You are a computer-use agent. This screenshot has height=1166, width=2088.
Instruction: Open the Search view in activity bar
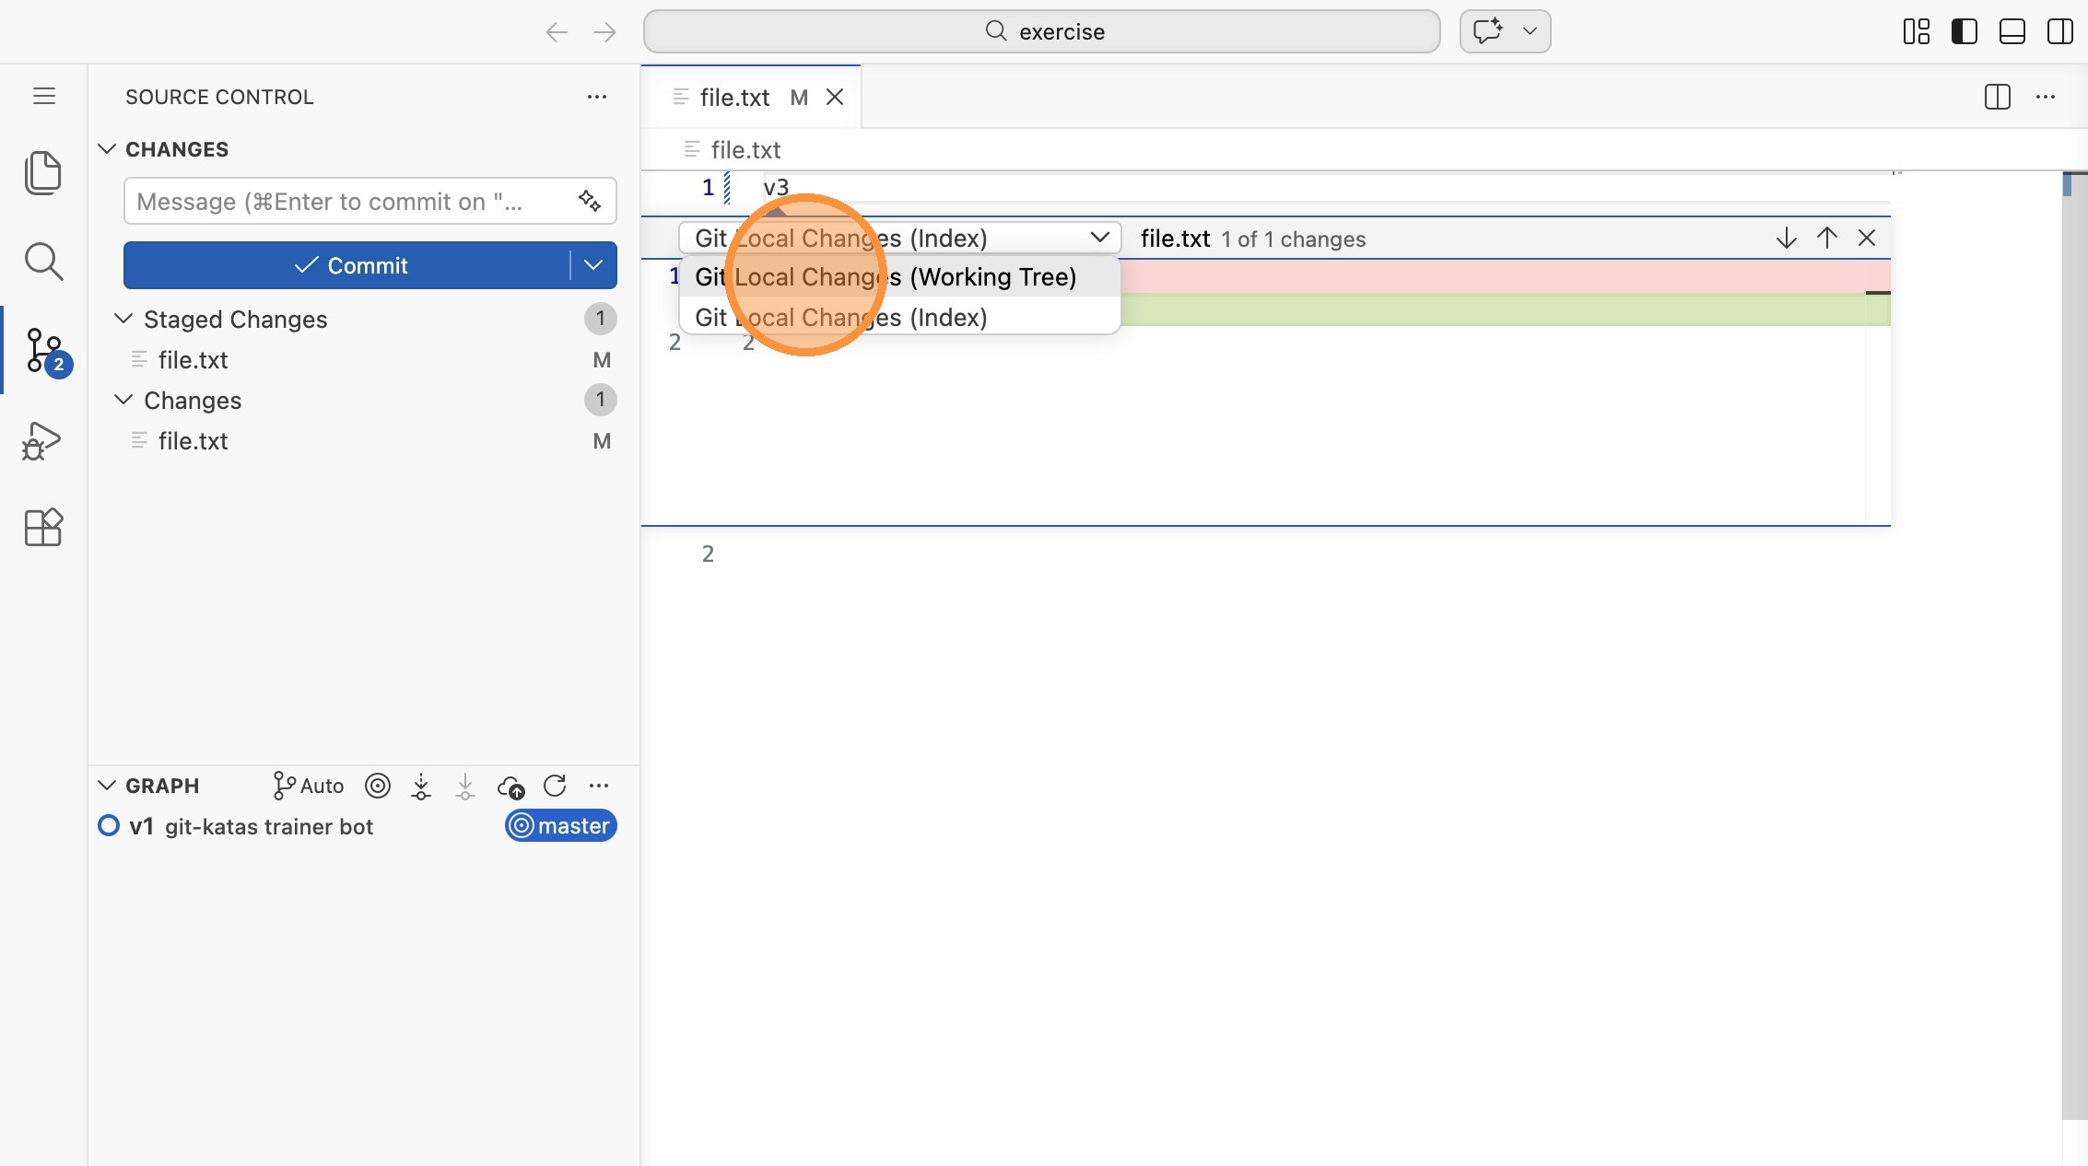42,262
